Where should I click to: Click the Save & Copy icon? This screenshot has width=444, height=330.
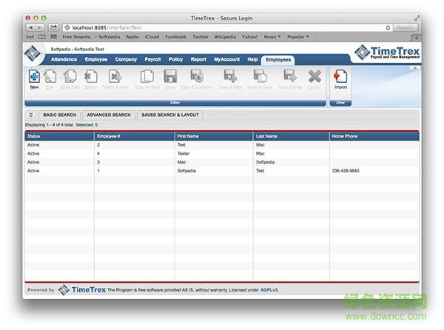[260, 76]
